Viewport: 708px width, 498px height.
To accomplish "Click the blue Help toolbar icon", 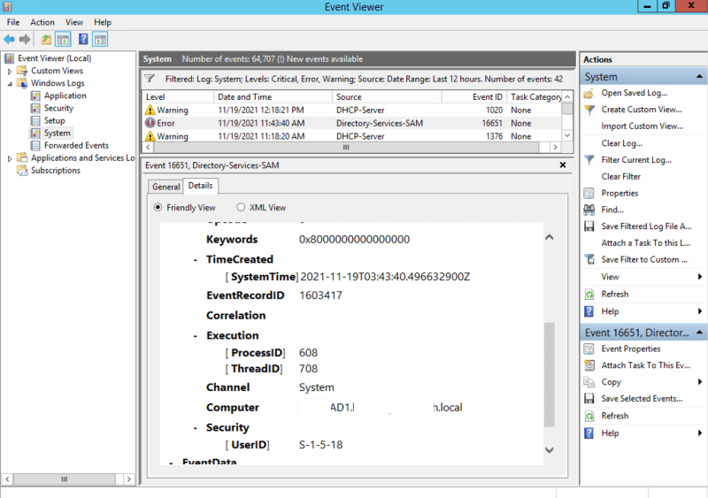I will (x=83, y=39).
